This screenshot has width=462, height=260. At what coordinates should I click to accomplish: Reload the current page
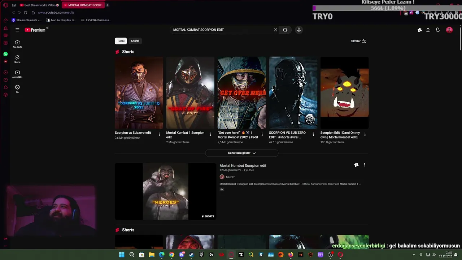(x=25, y=12)
